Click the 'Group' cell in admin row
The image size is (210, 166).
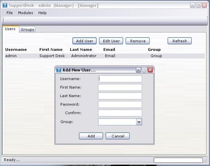pos(156,56)
